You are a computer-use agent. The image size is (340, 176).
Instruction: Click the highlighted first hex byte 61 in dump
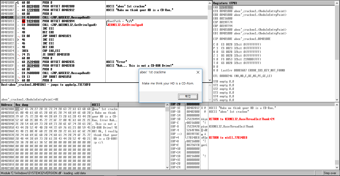tap(17, 109)
